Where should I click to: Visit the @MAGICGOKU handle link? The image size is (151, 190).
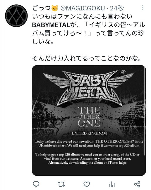(x=83, y=8)
